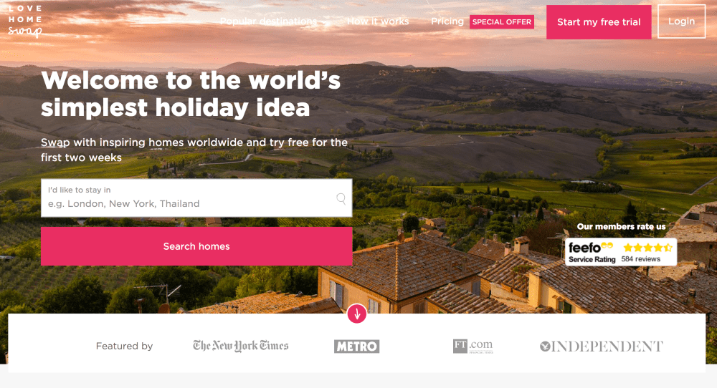This screenshot has width=717, height=388.
Task: Click the magnifying glass search icon
Action: (341, 198)
